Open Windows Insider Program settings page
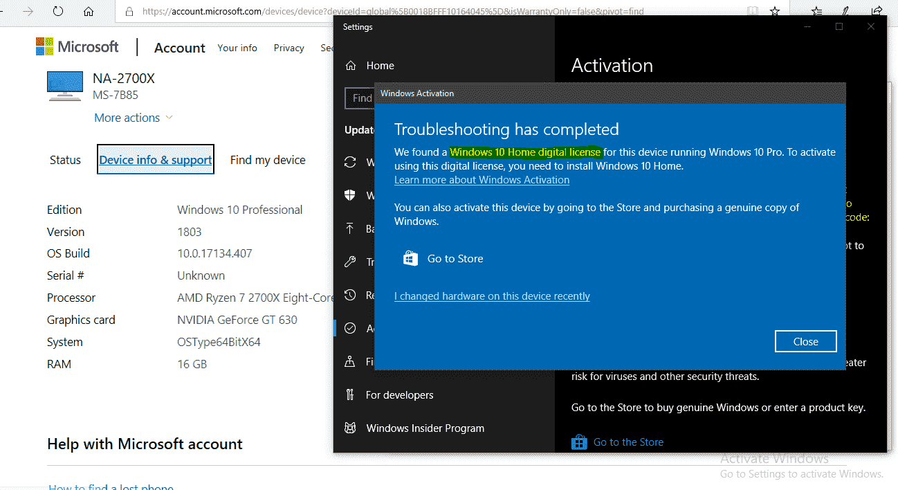The height and width of the screenshot is (490, 898). click(x=425, y=428)
